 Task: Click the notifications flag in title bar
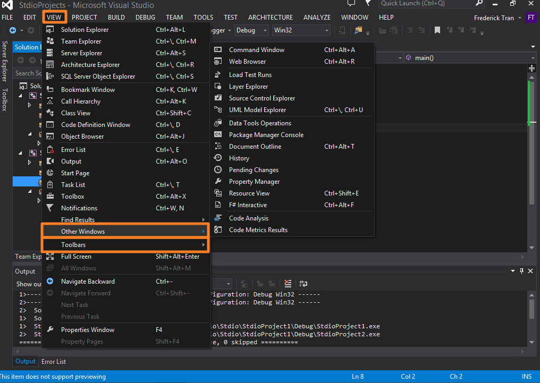pyautogui.click(x=368, y=3)
